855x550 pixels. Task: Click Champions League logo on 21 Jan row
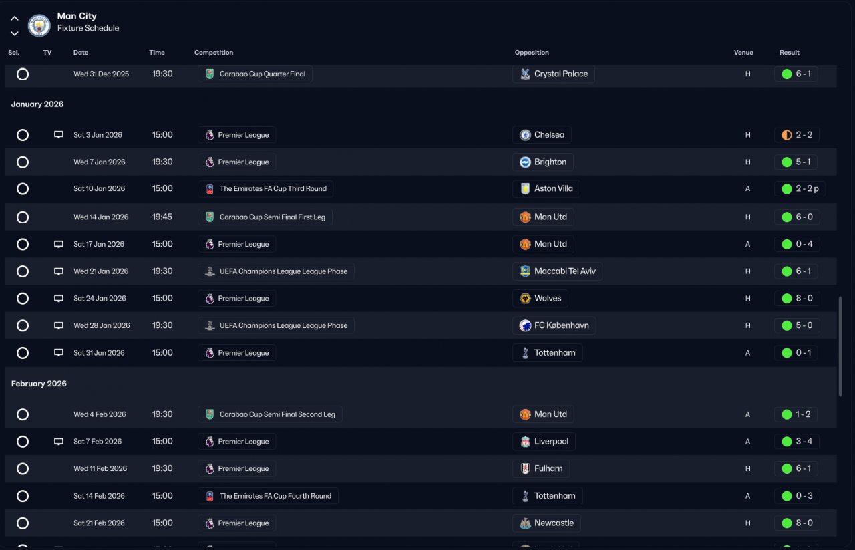tap(210, 271)
